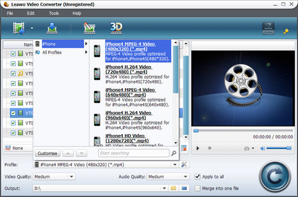Image resolution: width=298 pixels, height=197 pixels.
Task: Uncheck the fifth VTS file checkbox
Action: pyautogui.click(x=13, y=93)
